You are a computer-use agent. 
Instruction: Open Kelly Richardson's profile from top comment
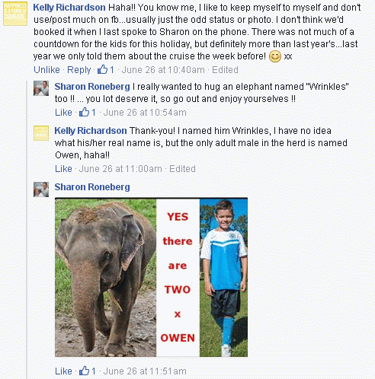pos(69,8)
